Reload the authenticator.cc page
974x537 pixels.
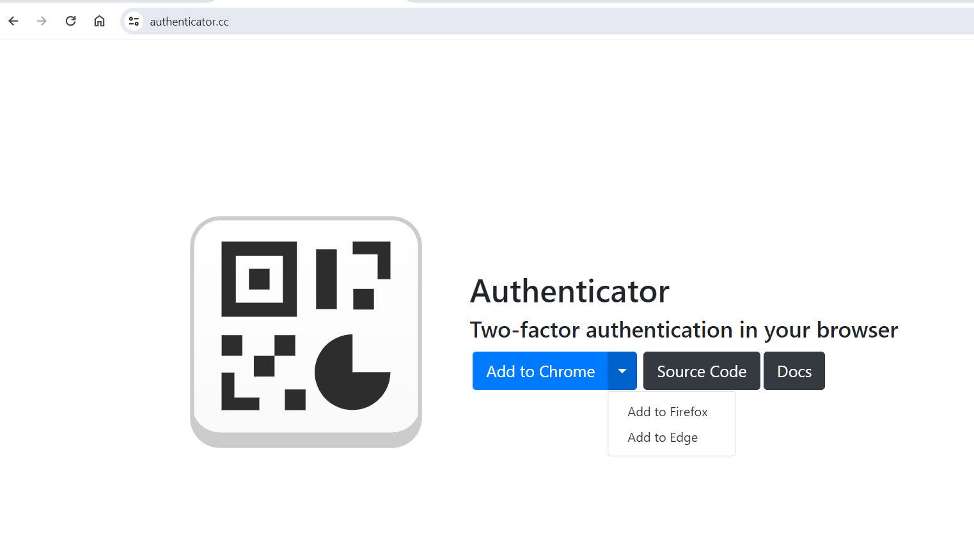(71, 21)
